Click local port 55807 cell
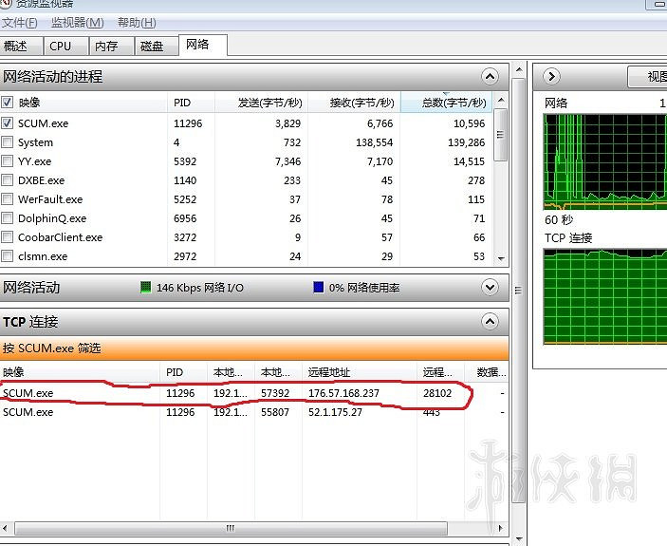 [x=275, y=412]
